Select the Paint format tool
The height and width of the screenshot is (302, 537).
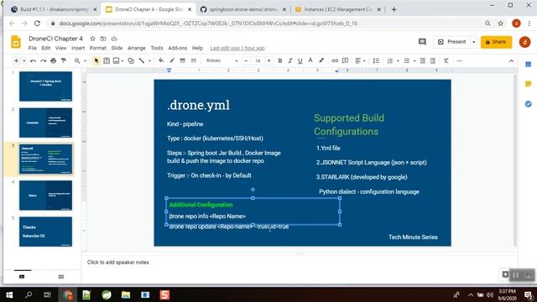tap(64, 61)
